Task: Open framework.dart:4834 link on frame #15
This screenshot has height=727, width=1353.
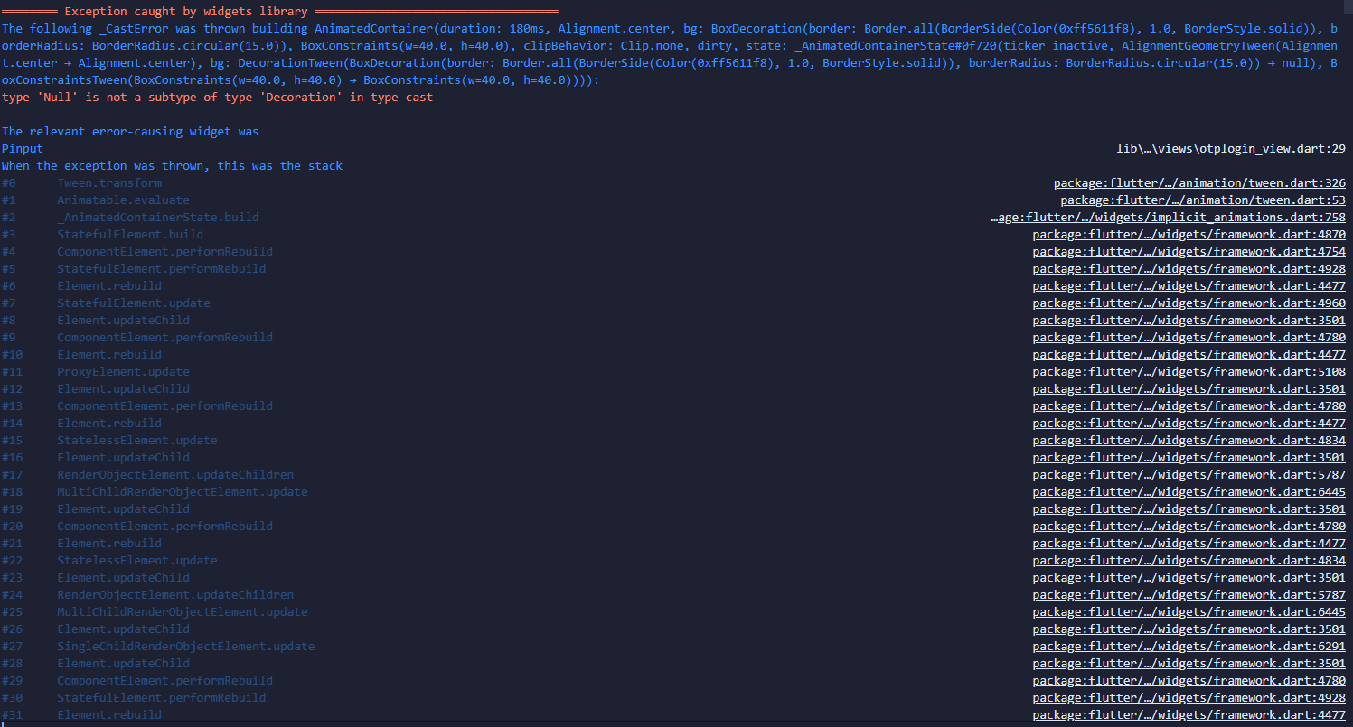Action: click(1189, 441)
